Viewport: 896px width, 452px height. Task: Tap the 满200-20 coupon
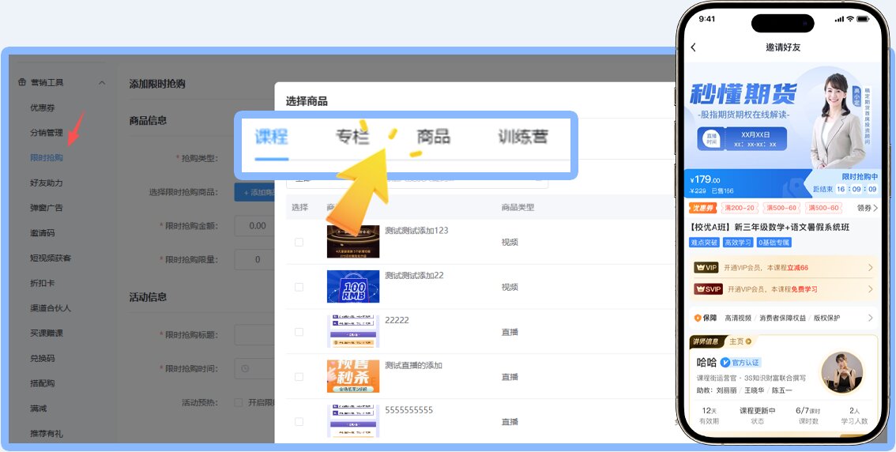(740, 208)
